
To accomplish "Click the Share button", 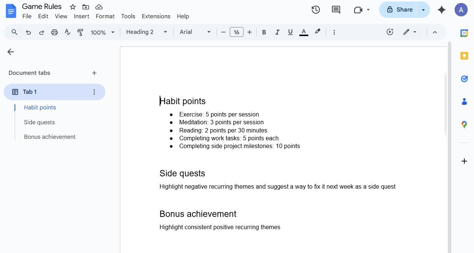I will click(399, 10).
